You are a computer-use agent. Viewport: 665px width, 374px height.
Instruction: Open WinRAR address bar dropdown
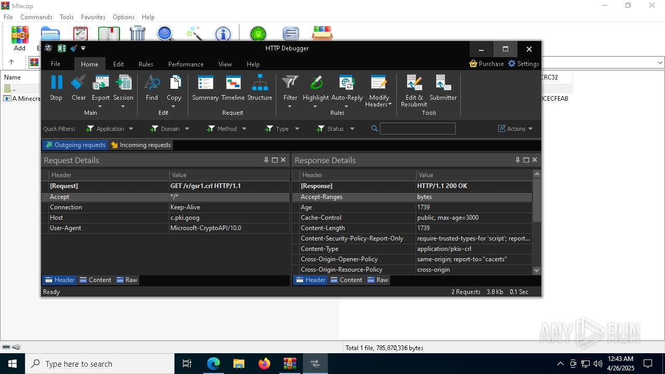(660, 62)
